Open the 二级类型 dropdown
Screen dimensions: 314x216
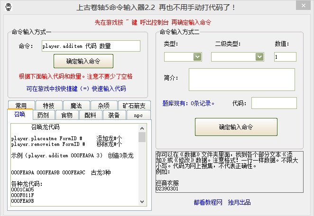point(259,57)
